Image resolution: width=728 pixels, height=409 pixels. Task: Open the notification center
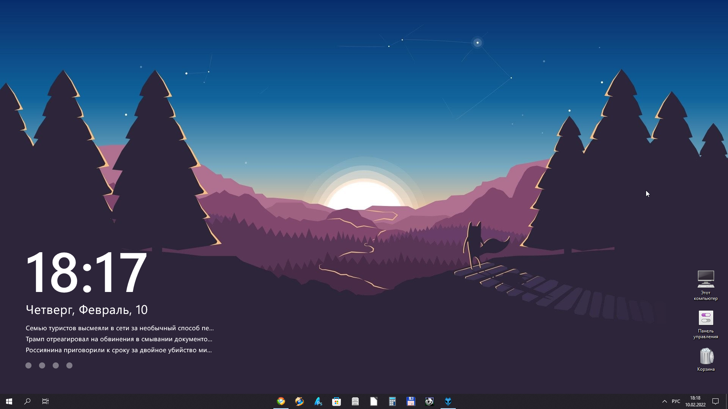tap(715, 401)
